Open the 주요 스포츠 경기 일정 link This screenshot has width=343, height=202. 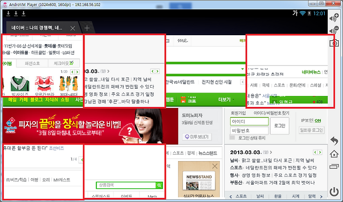295,175
